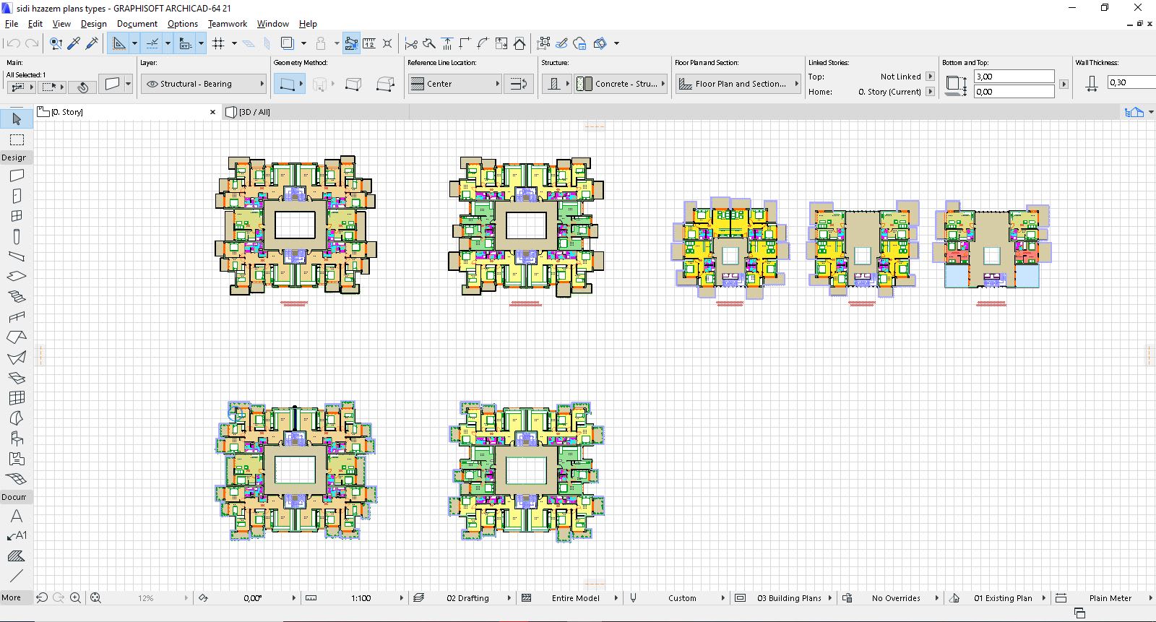Open the Design menu
The width and height of the screenshot is (1156, 622).
pos(93,24)
